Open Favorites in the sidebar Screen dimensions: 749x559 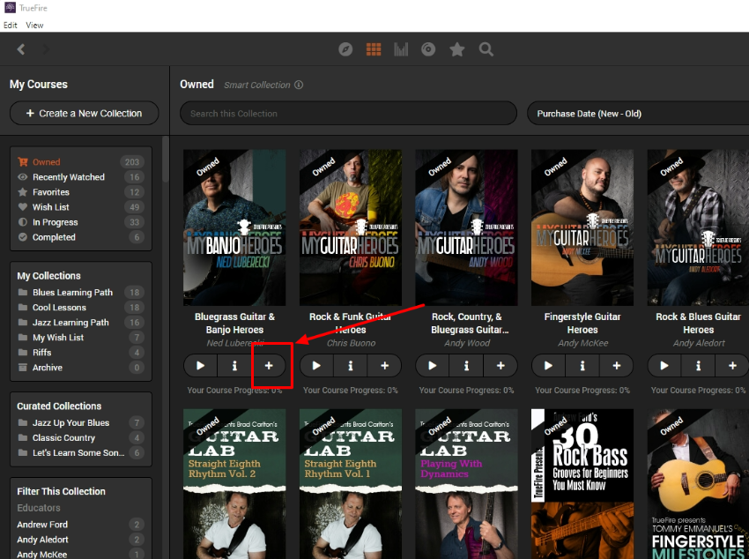81,192
